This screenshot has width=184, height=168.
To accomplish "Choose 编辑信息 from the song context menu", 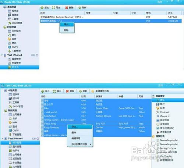I will pos(76,138).
